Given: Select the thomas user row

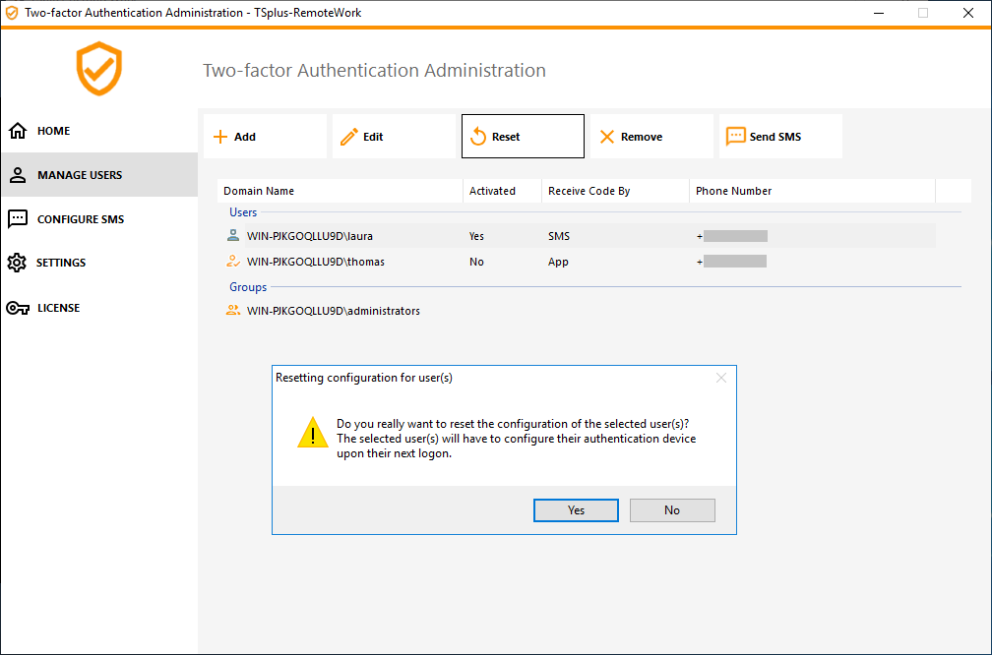Looking at the screenshot, I should pos(315,262).
